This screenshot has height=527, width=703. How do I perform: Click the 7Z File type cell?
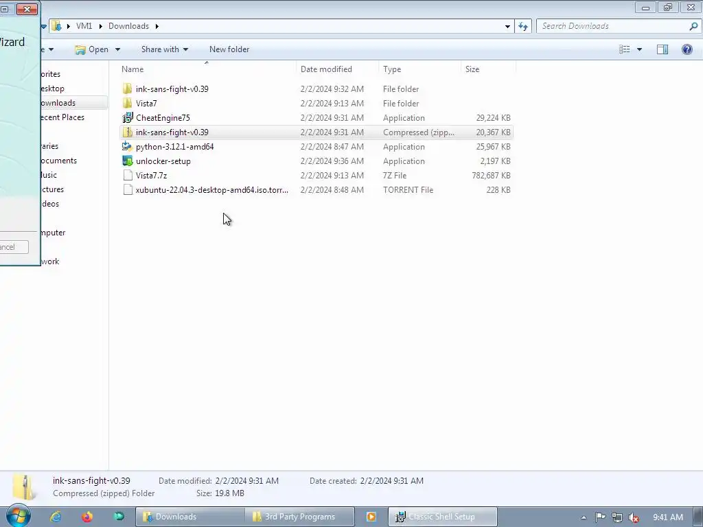pyautogui.click(x=395, y=175)
